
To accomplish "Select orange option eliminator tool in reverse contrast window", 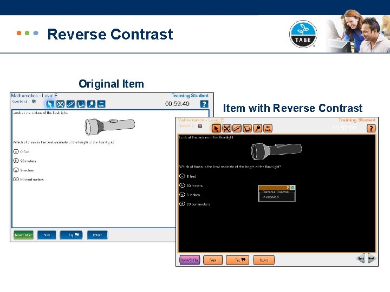I will [226, 129].
